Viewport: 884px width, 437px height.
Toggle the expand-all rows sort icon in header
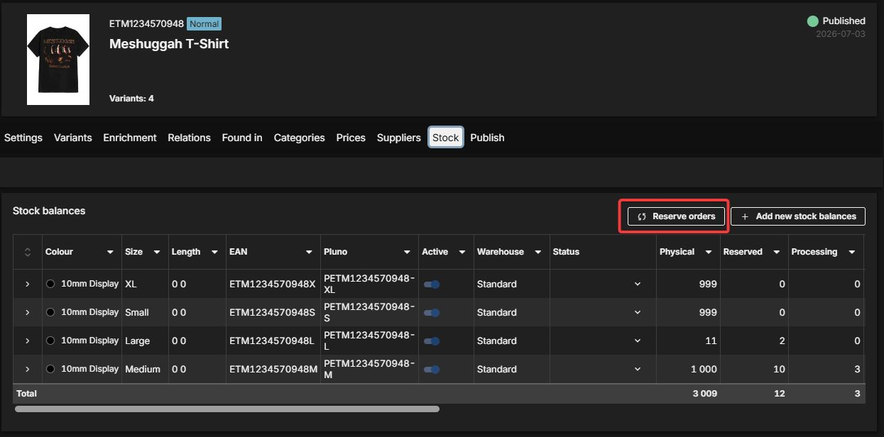pos(28,252)
